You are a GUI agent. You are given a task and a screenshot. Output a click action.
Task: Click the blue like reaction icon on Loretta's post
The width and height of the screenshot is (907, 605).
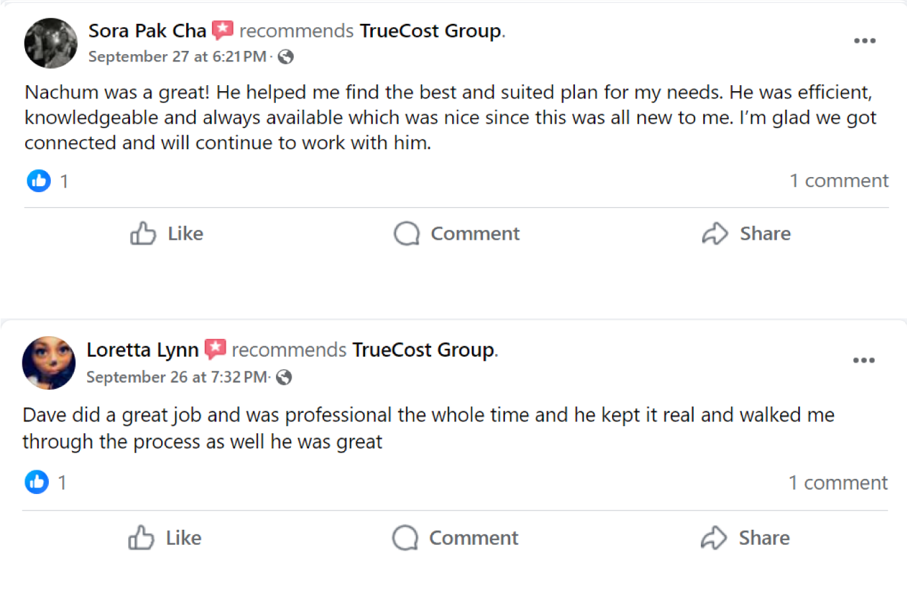(37, 482)
